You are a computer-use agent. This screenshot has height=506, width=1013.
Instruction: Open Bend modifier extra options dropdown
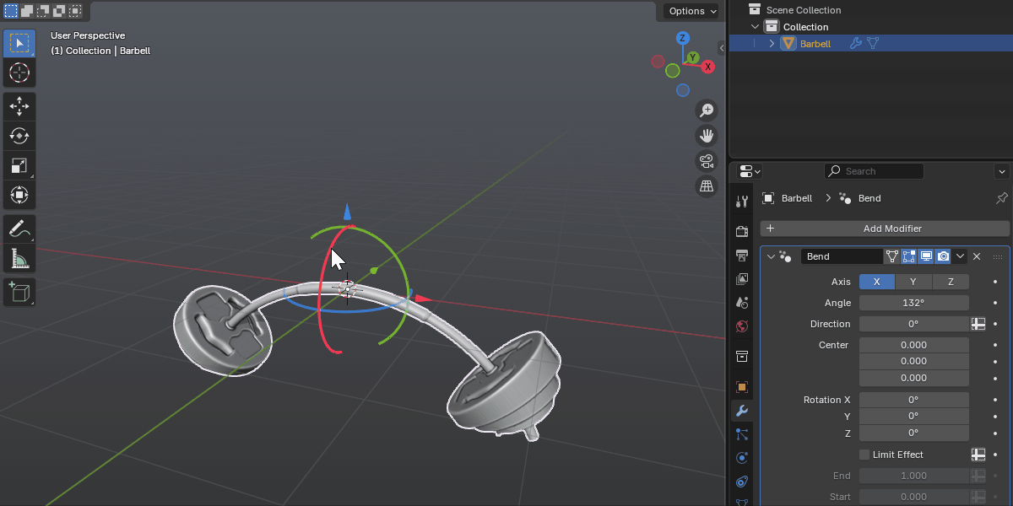click(x=961, y=256)
